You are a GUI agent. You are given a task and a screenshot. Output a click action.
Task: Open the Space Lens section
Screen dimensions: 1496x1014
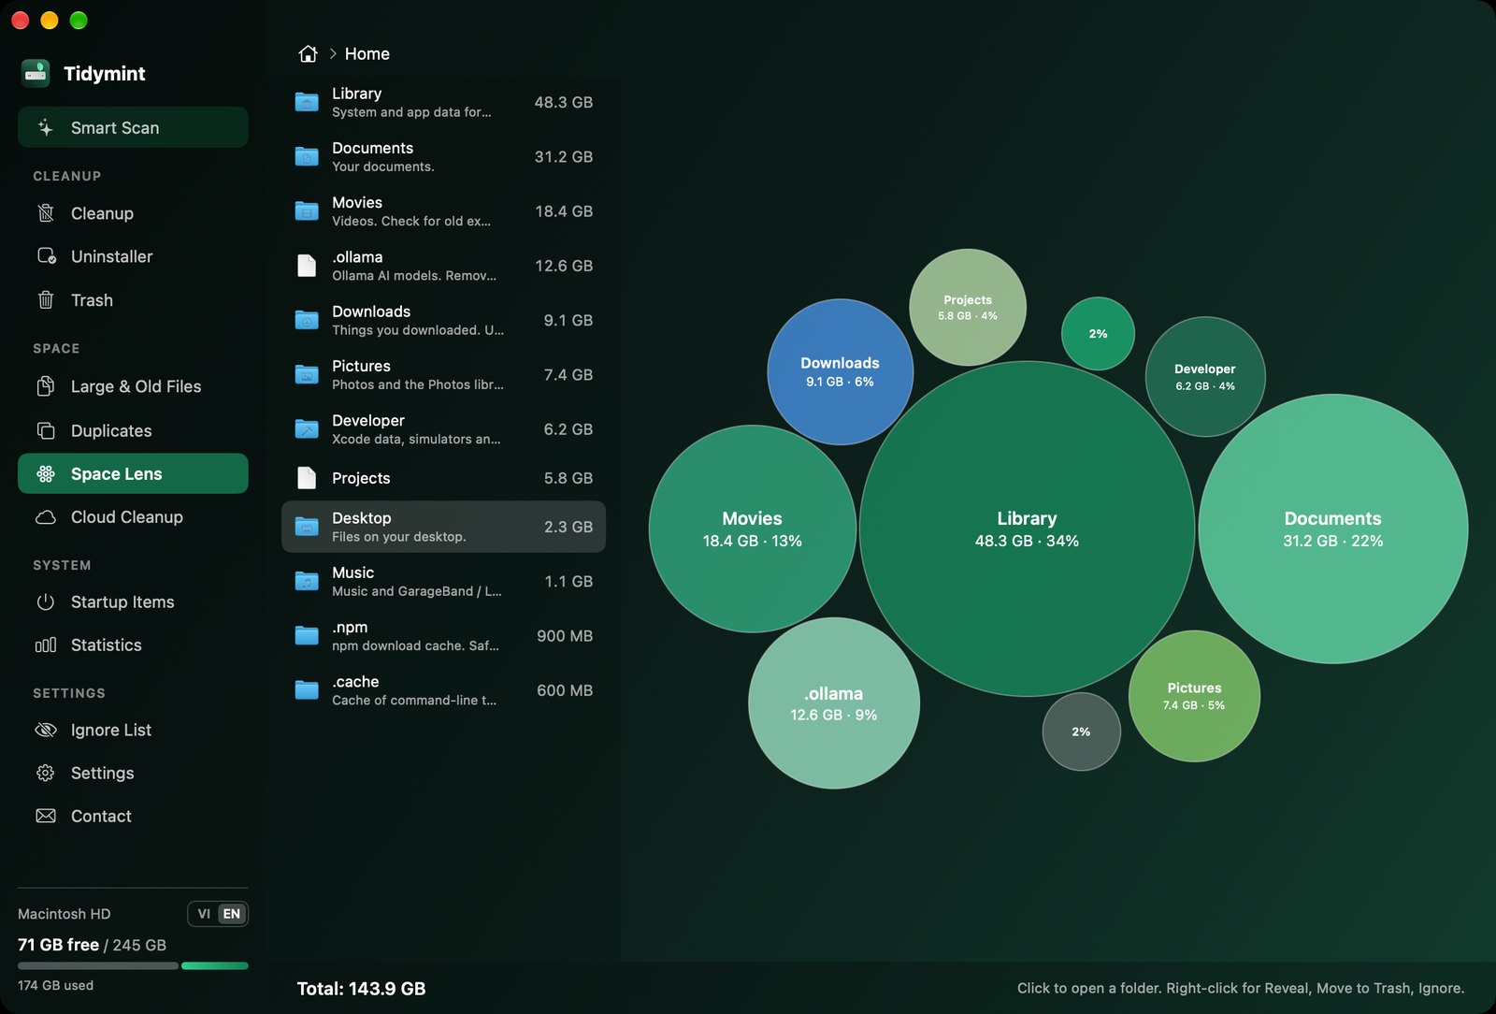point(133,473)
